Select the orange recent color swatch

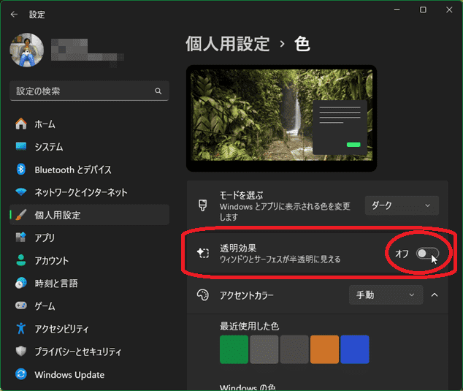(324, 349)
